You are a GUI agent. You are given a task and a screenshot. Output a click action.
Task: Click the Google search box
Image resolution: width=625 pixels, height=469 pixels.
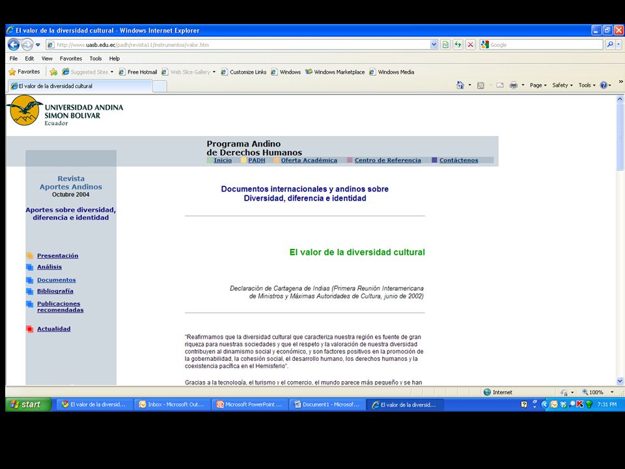546,45
